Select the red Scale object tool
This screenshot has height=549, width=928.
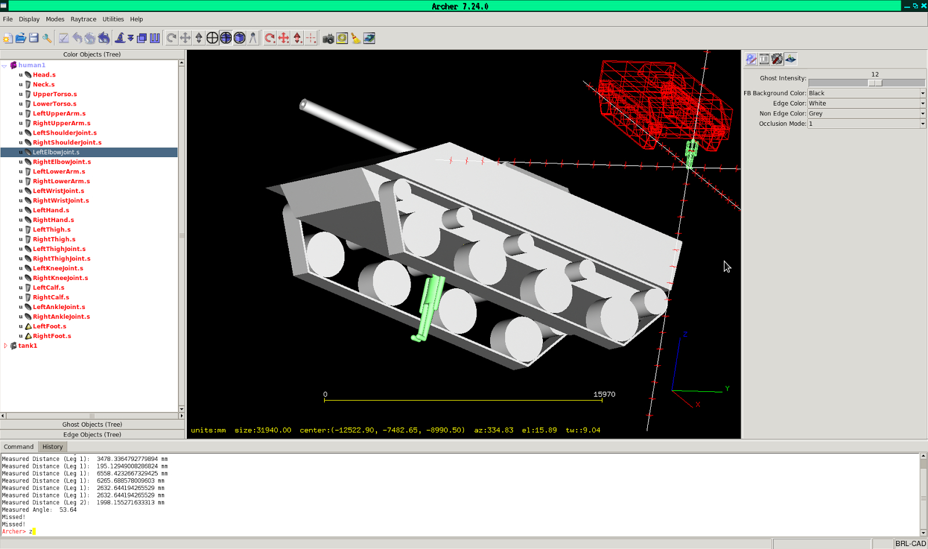coord(298,38)
